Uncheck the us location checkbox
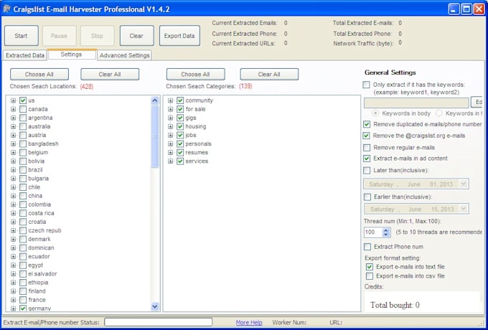The height and width of the screenshot is (330, 488). pos(23,100)
